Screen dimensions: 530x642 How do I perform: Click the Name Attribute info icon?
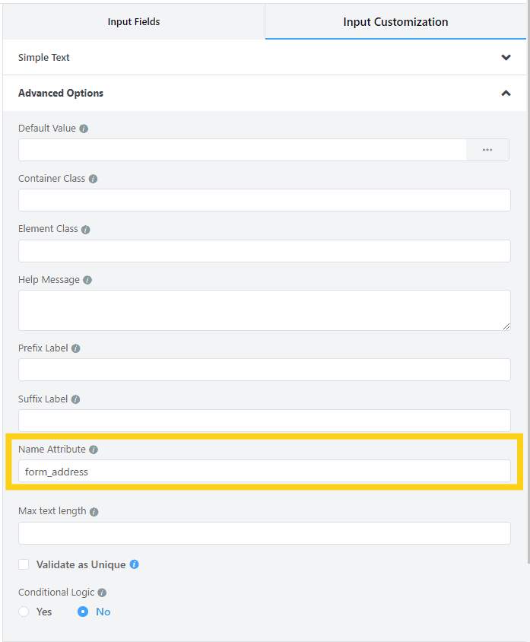tap(94, 450)
